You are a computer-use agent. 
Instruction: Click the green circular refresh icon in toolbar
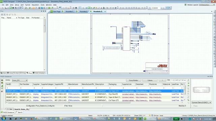tap(53, 8)
